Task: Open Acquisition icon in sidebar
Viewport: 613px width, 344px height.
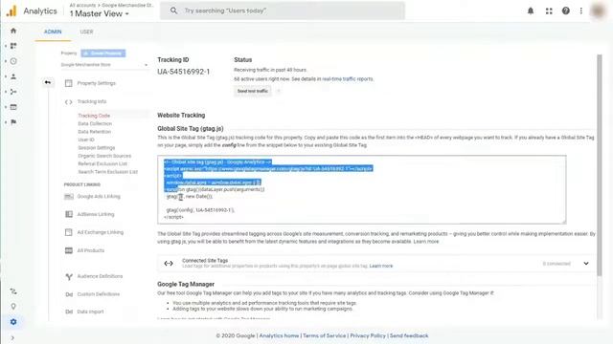Action: [13, 92]
